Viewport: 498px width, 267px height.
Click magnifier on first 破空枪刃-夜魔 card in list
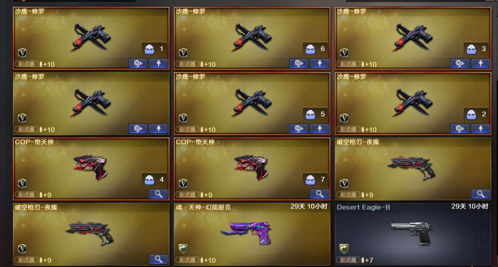(480, 194)
